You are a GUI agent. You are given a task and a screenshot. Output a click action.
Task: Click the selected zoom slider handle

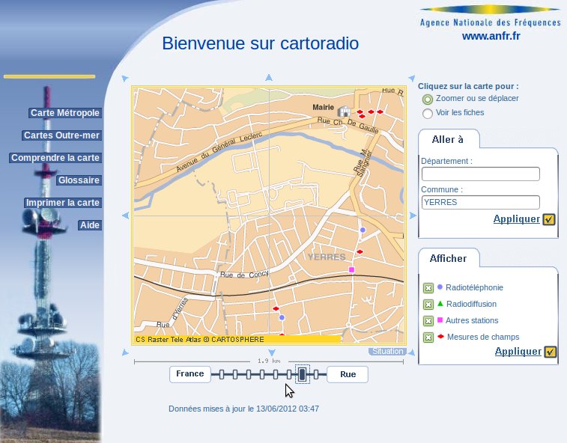(x=302, y=374)
